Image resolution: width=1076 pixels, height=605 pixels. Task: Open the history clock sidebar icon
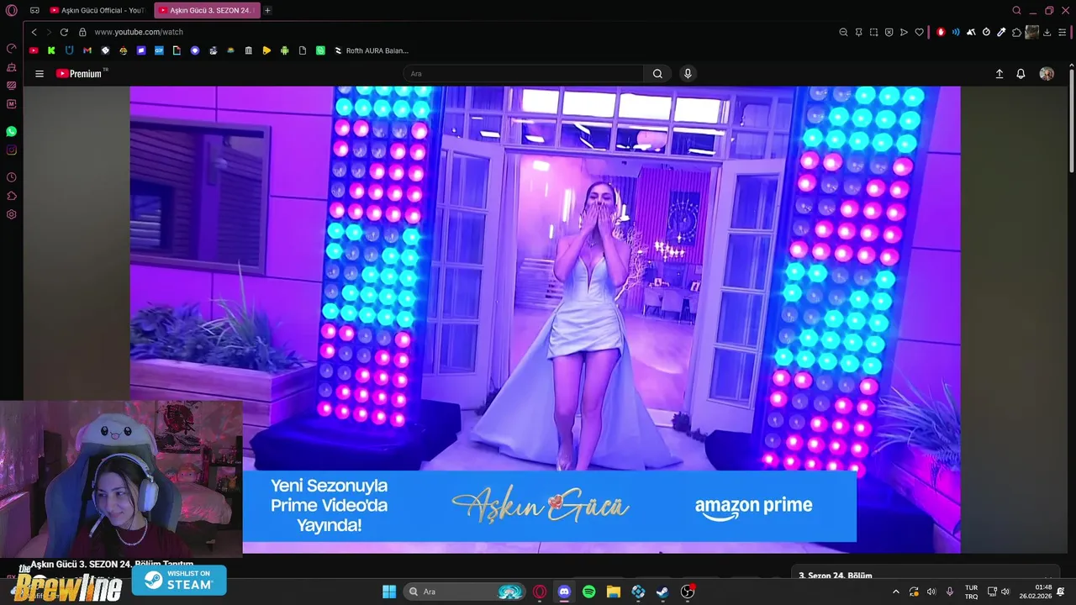[x=12, y=177]
